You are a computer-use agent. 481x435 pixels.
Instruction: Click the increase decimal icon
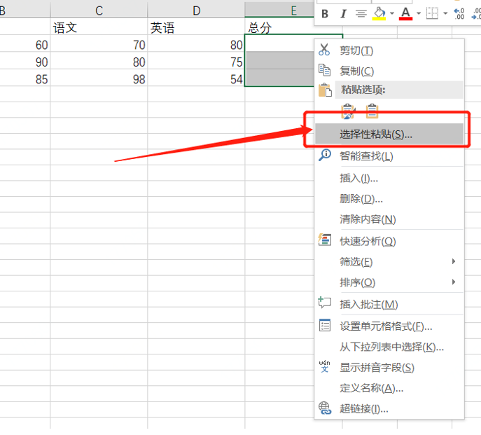tap(459, 14)
